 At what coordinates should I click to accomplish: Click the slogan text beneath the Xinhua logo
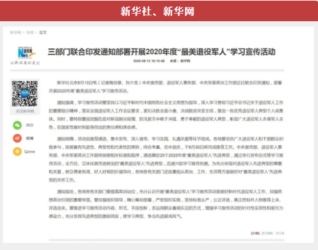pyautogui.click(x=25, y=63)
